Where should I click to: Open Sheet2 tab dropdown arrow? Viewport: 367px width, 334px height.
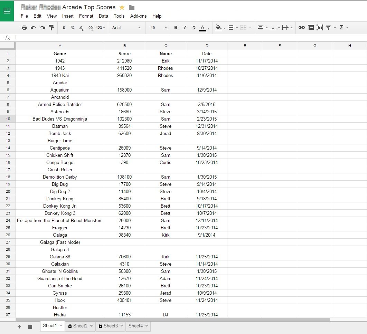pos(91,326)
